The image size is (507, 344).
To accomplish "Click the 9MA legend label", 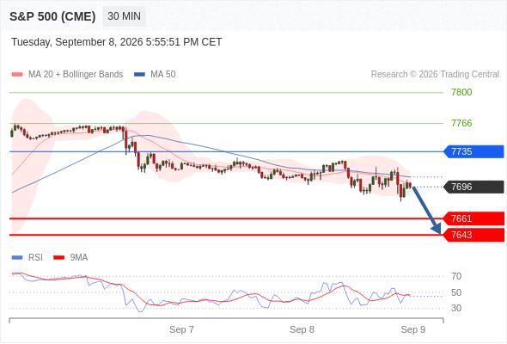I will point(79,258).
